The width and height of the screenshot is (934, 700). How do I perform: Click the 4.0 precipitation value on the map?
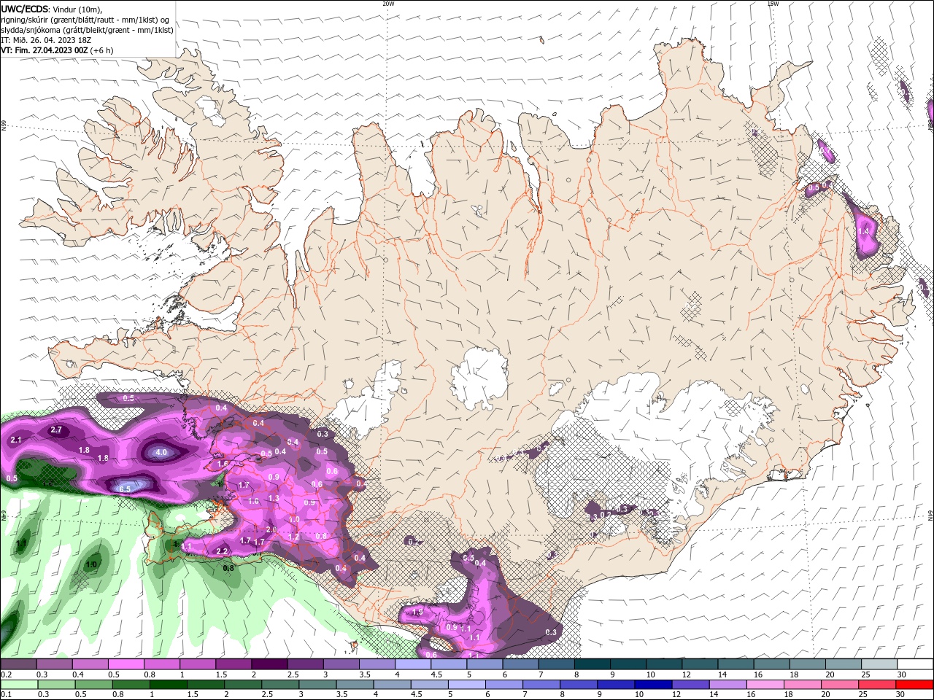coord(161,452)
